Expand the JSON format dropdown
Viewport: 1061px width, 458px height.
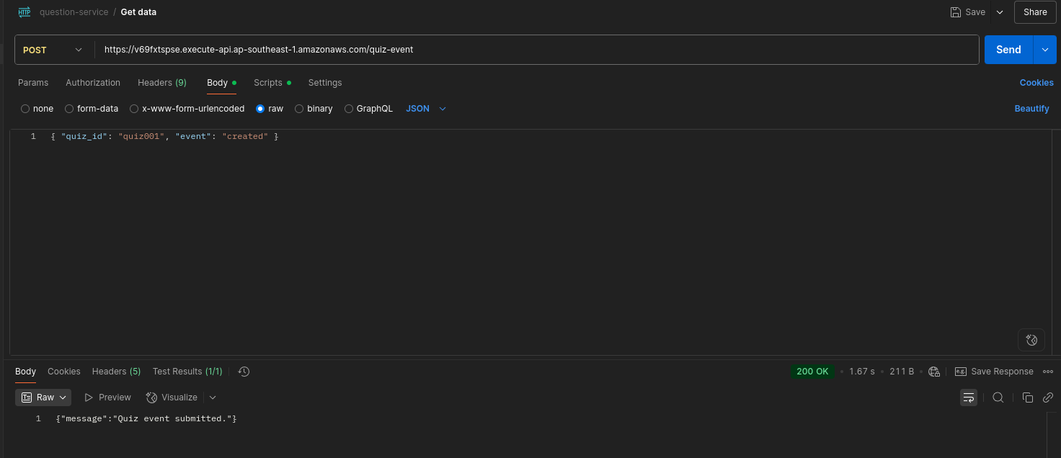pyautogui.click(x=426, y=109)
